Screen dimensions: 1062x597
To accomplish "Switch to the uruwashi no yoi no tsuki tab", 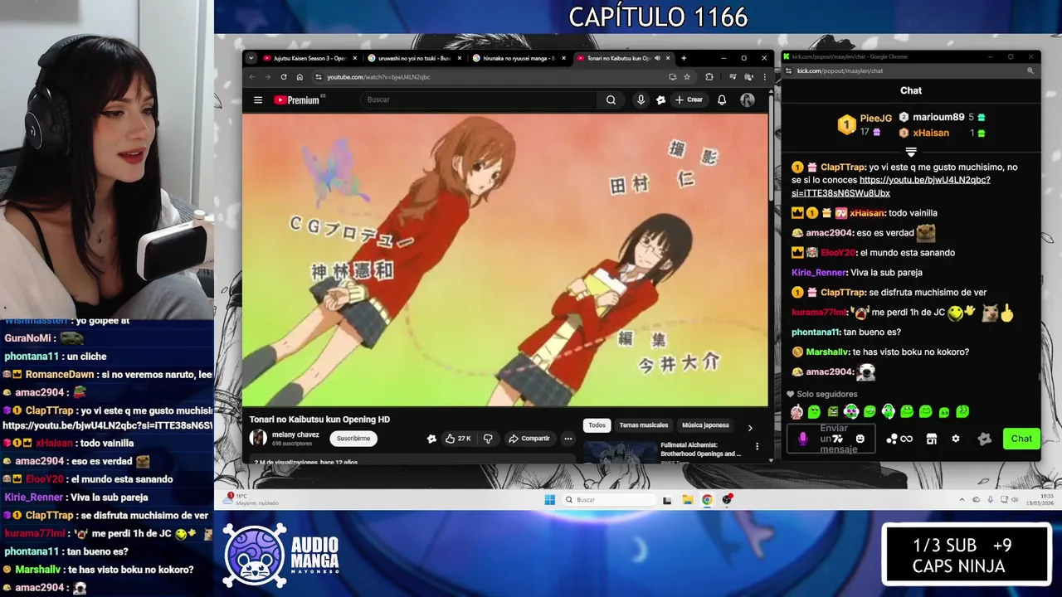I will click(415, 58).
